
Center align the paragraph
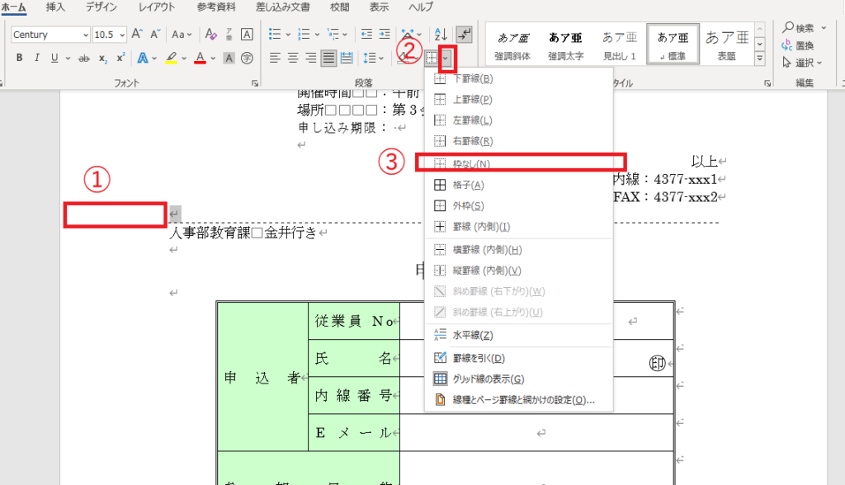(x=293, y=59)
